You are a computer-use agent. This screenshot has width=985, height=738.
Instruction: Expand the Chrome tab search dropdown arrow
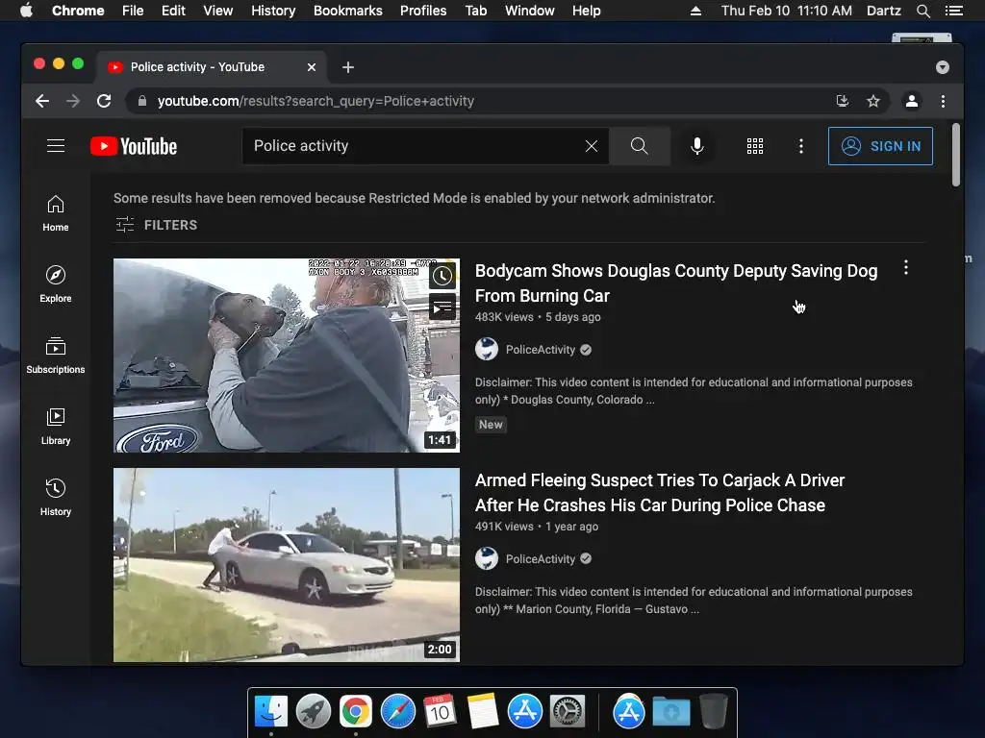(x=943, y=67)
